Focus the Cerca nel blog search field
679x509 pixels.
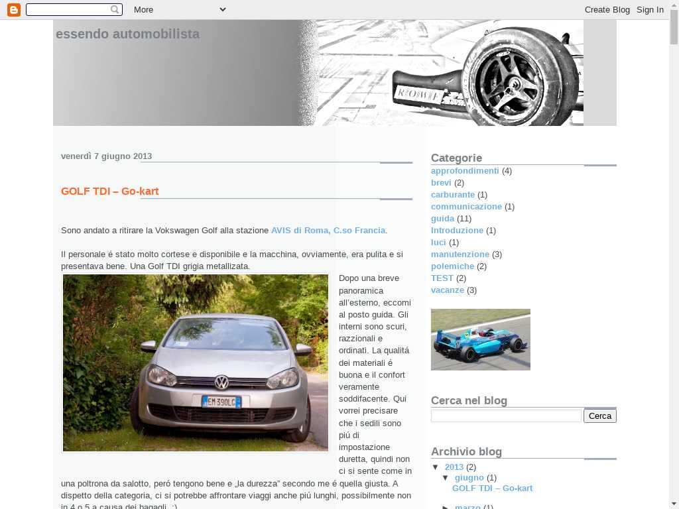(x=506, y=416)
